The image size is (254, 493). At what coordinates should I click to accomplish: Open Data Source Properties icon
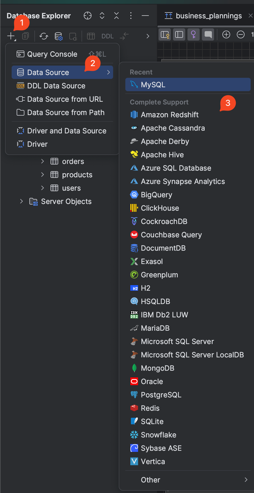point(59,36)
